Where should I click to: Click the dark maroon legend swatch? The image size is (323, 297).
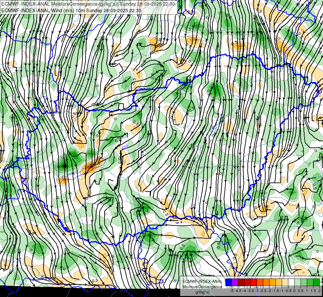(241, 282)
